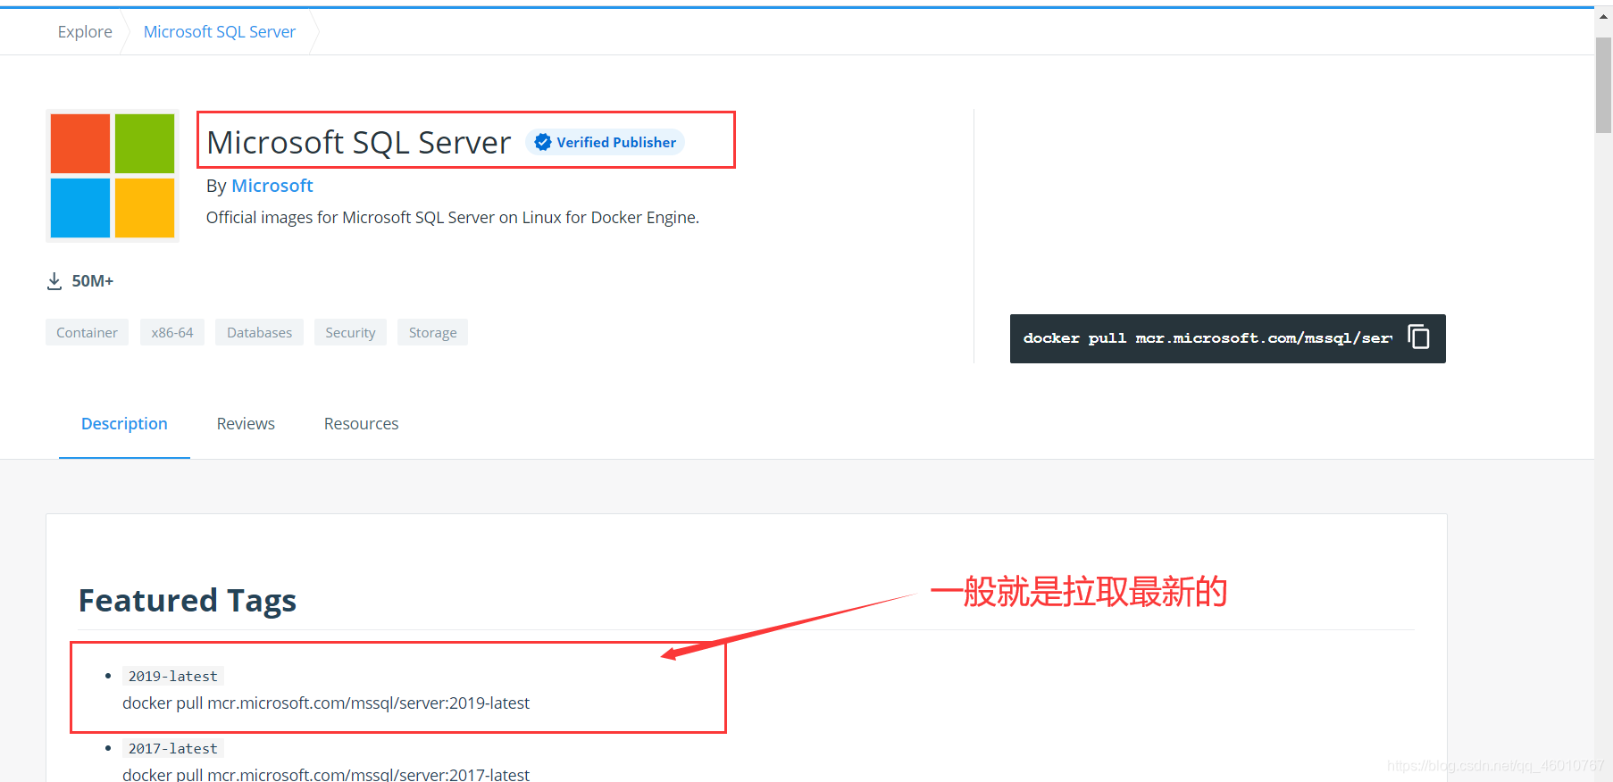Click the 2017-latest tag label
The height and width of the screenshot is (782, 1613).
point(172,748)
